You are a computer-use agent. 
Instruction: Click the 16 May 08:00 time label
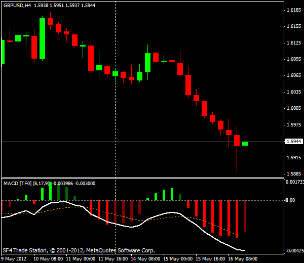point(243,259)
